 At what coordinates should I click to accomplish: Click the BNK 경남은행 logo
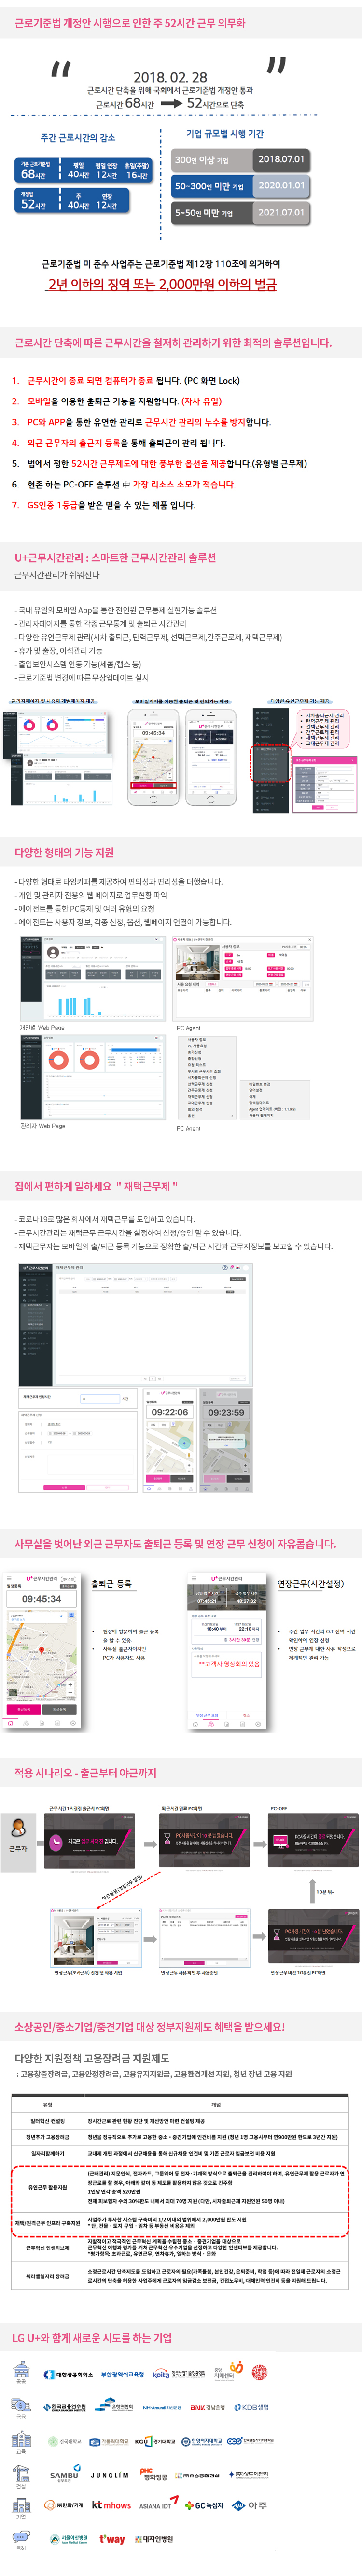coord(207,2408)
